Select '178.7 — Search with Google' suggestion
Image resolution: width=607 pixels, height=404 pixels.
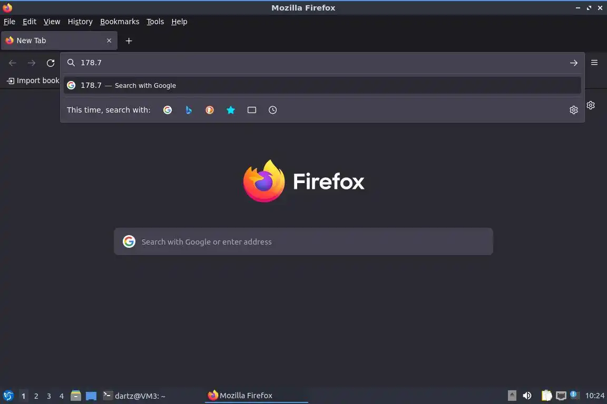pos(322,85)
